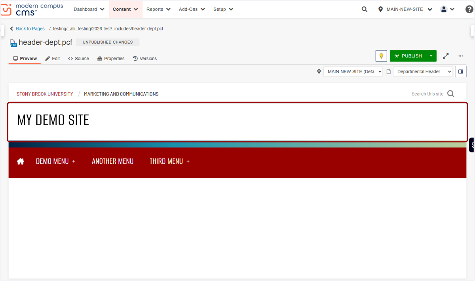Open the publish options dropdown arrow
This screenshot has width=475, height=281.
pos(431,56)
